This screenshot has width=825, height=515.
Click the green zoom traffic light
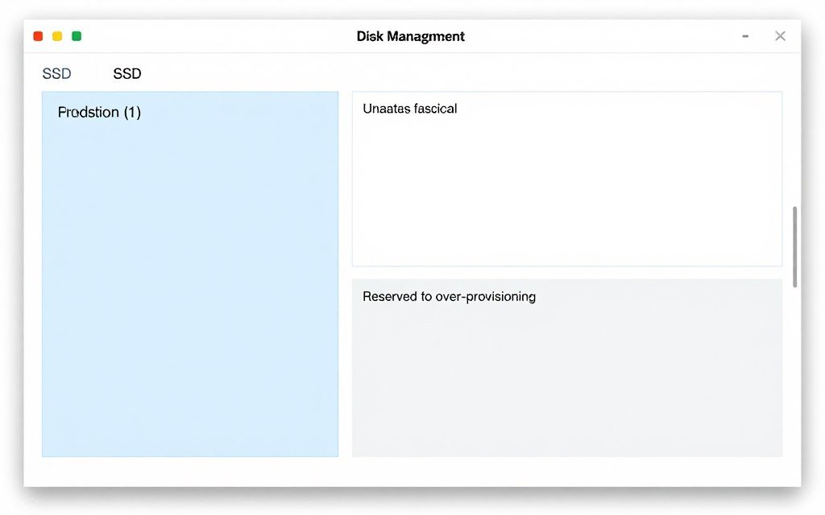(x=77, y=36)
